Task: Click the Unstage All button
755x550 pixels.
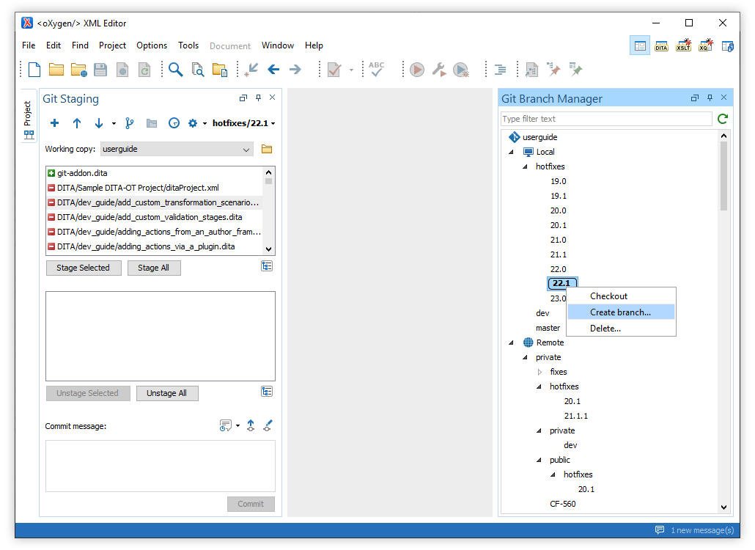Action: 166,393
